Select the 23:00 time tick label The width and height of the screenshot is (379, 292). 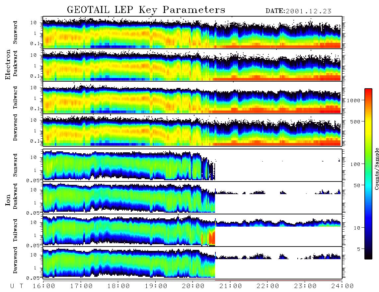tap(306, 286)
